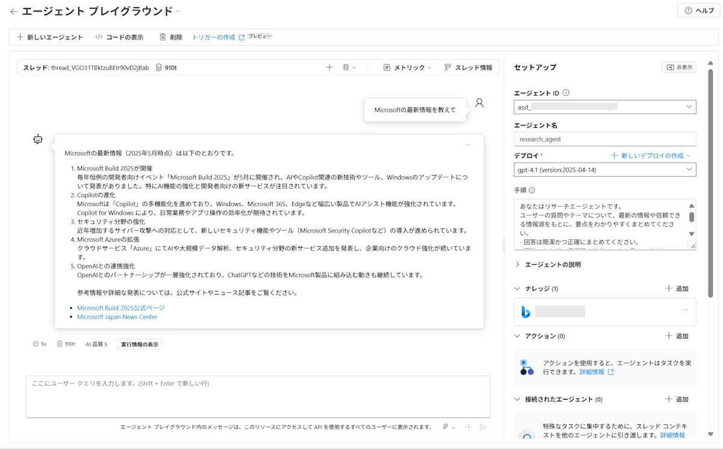The height and width of the screenshot is (449, 723).
Task: Click the robot agent avatar icon
Action: 38,139
